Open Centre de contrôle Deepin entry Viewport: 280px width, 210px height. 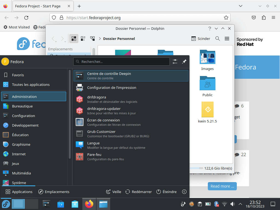(x=131, y=76)
